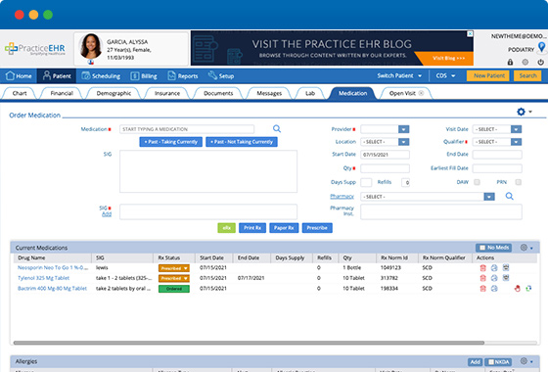Click the Current Medications horizontal scrollbar
This screenshot has height=372, width=548.
point(249,343)
